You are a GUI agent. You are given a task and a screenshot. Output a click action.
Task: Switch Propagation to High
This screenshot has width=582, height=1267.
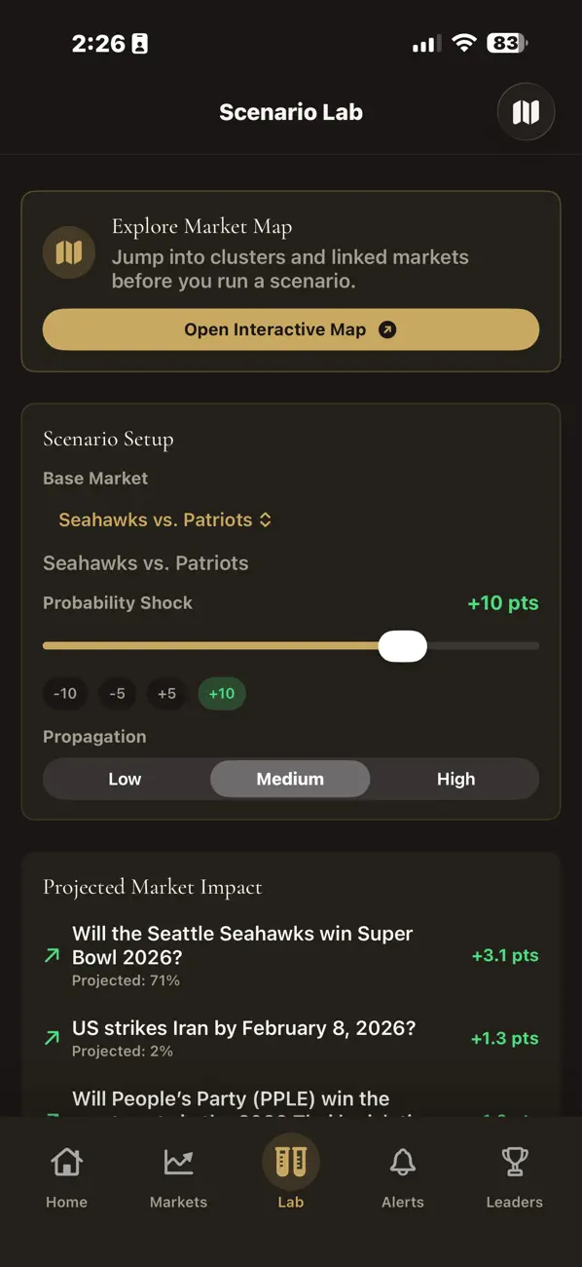tap(455, 779)
